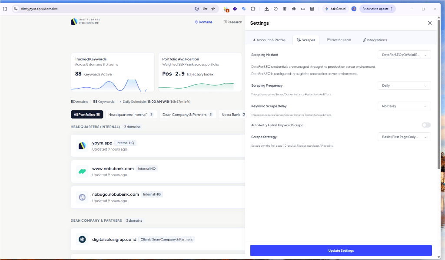Click the ypym.app favicon icon

click(x=82, y=146)
